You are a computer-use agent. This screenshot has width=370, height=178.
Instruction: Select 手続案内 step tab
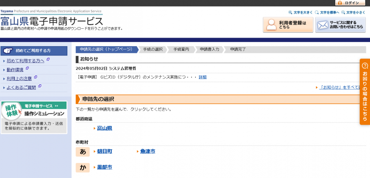181,49
